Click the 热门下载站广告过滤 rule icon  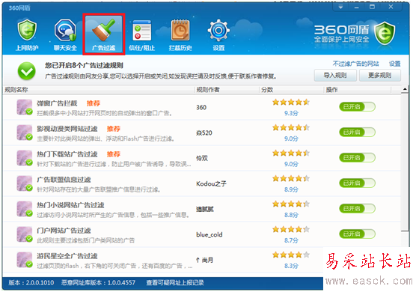tap(25, 158)
